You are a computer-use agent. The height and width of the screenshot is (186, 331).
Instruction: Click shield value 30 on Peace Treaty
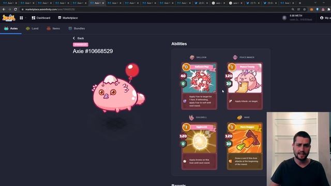(x=229, y=84)
